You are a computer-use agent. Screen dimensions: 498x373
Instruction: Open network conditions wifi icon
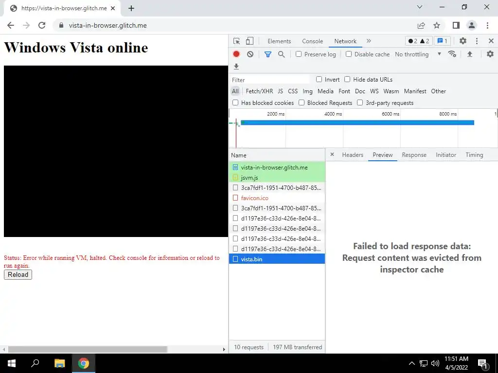(452, 54)
